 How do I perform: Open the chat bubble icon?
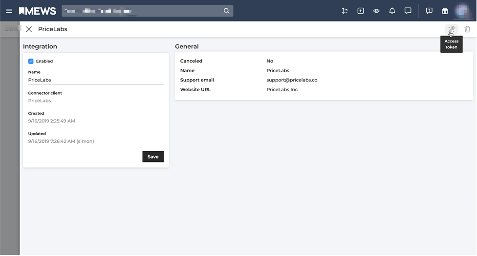(x=408, y=11)
